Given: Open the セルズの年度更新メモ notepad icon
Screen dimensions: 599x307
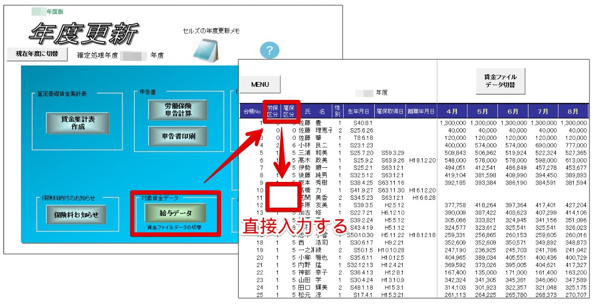Looking at the screenshot, I should (x=206, y=50).
